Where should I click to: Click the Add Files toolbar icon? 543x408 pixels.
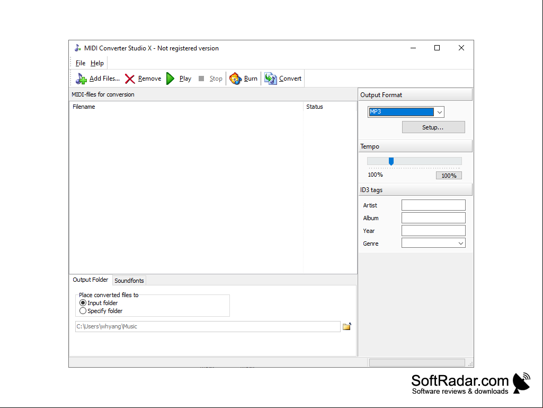pos(81,79)
